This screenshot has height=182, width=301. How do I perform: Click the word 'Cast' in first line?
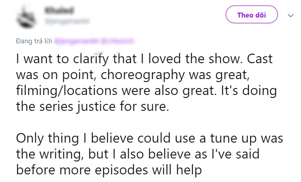point(260,59)
